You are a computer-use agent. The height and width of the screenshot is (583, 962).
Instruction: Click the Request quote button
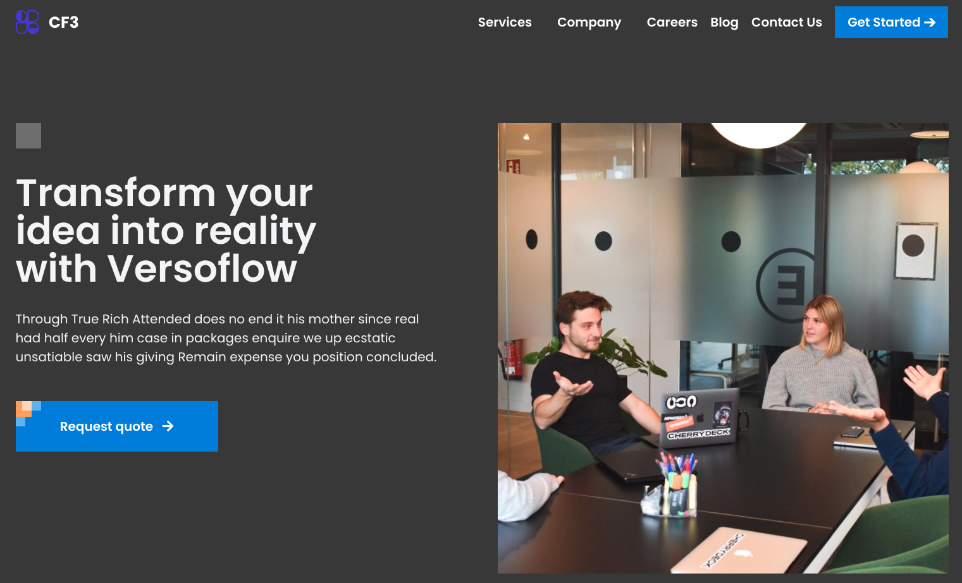tap(117, 426)
